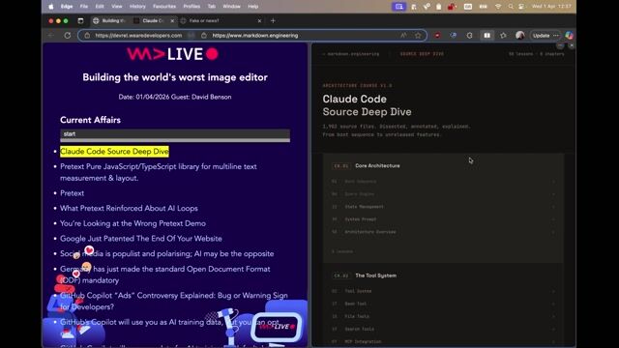Open the 'State Management' lesson row
The height and width of the screenshot is (348, 619).
click(443, 207)
